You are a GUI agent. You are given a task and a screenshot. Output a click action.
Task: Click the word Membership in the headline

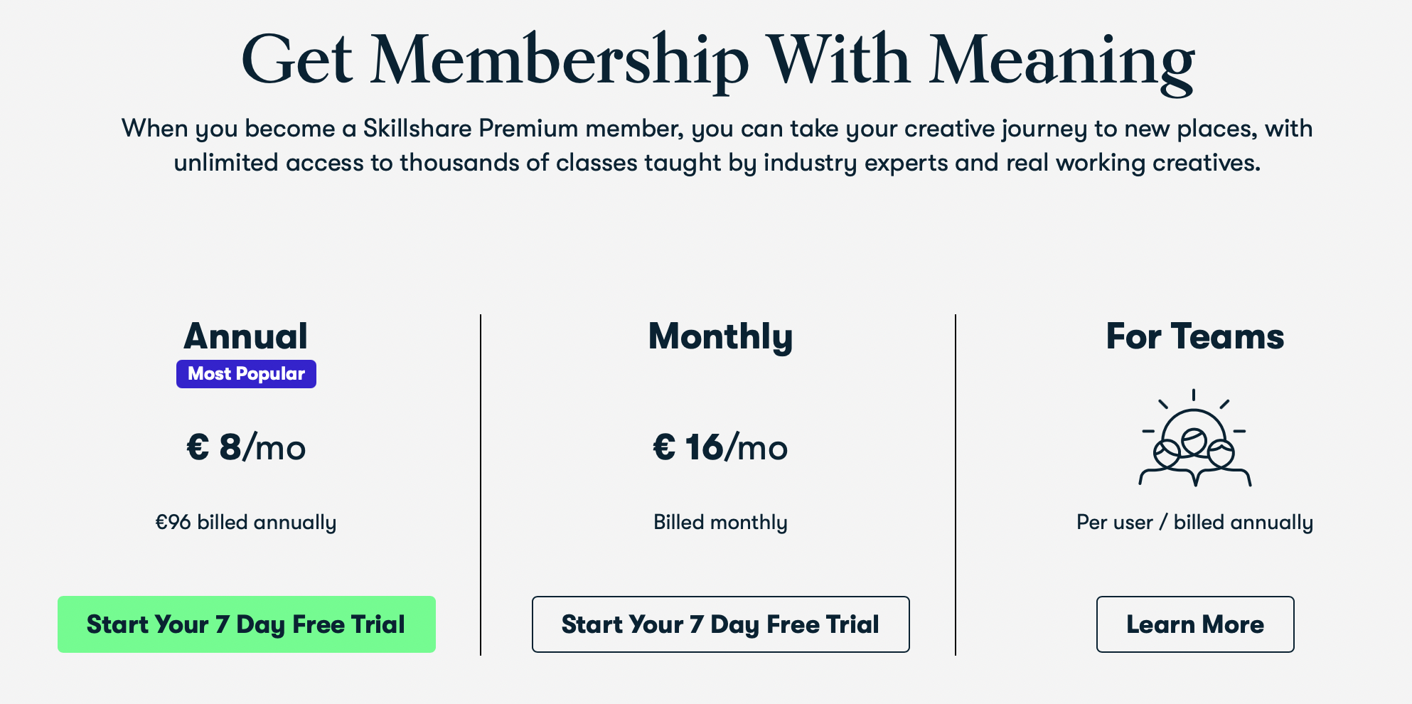pyautogui.click(x=560, y=60)
